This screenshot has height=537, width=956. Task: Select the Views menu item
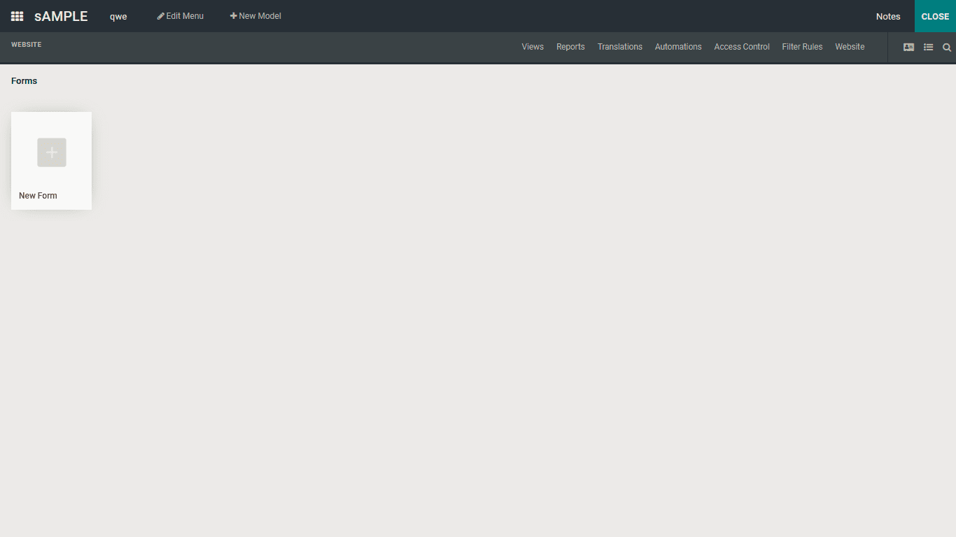click(532, 47)
